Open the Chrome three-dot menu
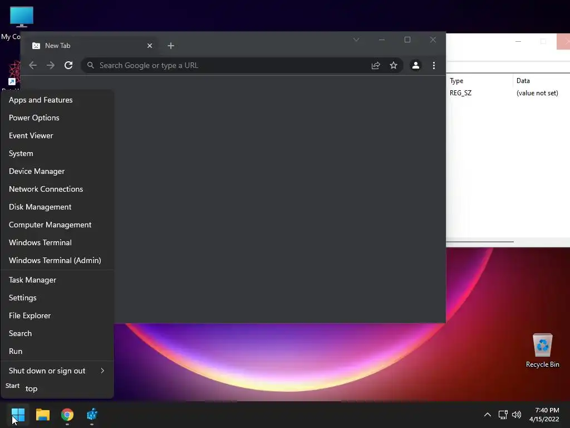 (434, 65)
